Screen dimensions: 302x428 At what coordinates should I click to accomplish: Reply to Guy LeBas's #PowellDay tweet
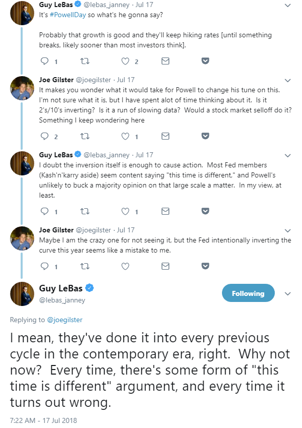pyautogui.click(x=44, y=62)
